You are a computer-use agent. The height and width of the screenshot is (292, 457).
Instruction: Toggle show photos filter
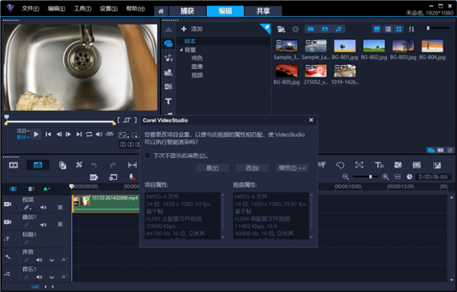(x=325, y=29)
